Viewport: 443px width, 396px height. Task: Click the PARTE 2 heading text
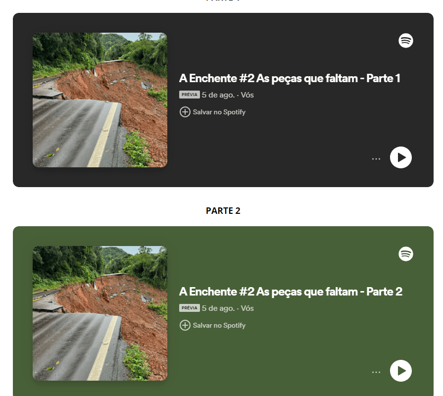(223, 211)
